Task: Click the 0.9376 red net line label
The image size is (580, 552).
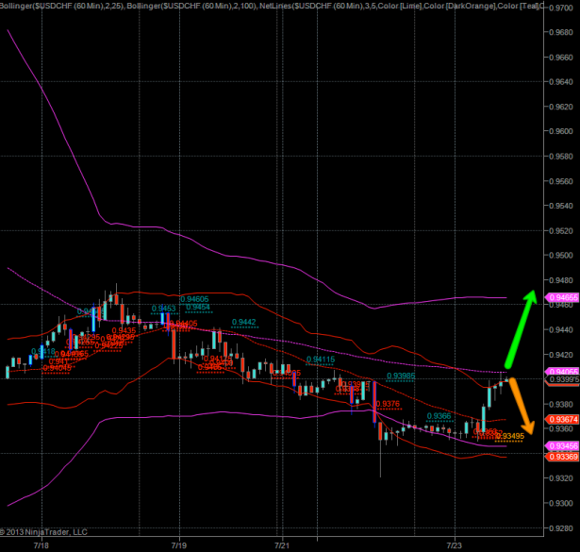Action: coord(387,404)
